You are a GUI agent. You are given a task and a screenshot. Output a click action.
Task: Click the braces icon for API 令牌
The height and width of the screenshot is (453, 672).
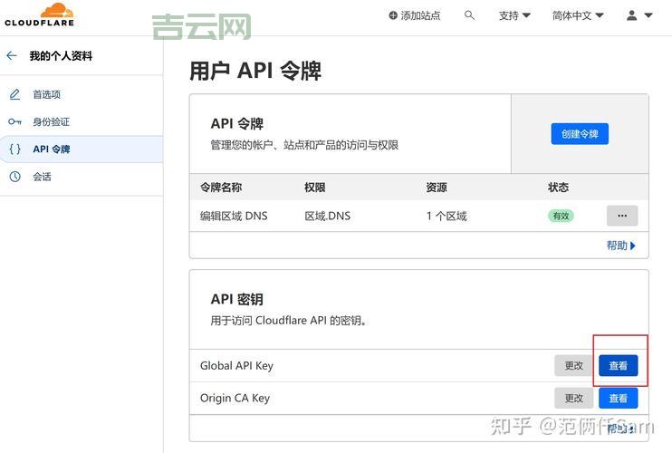click(x=15, y=149)
